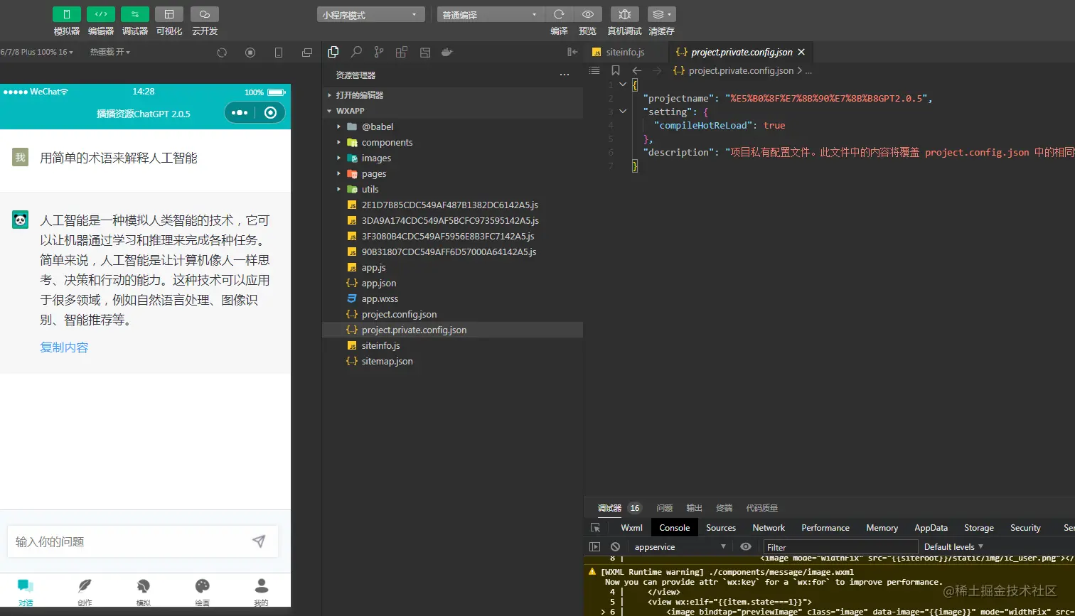1075x616 pixels.
Task: Click the mini program capsule three-dots menu
Action: [240, 112]
